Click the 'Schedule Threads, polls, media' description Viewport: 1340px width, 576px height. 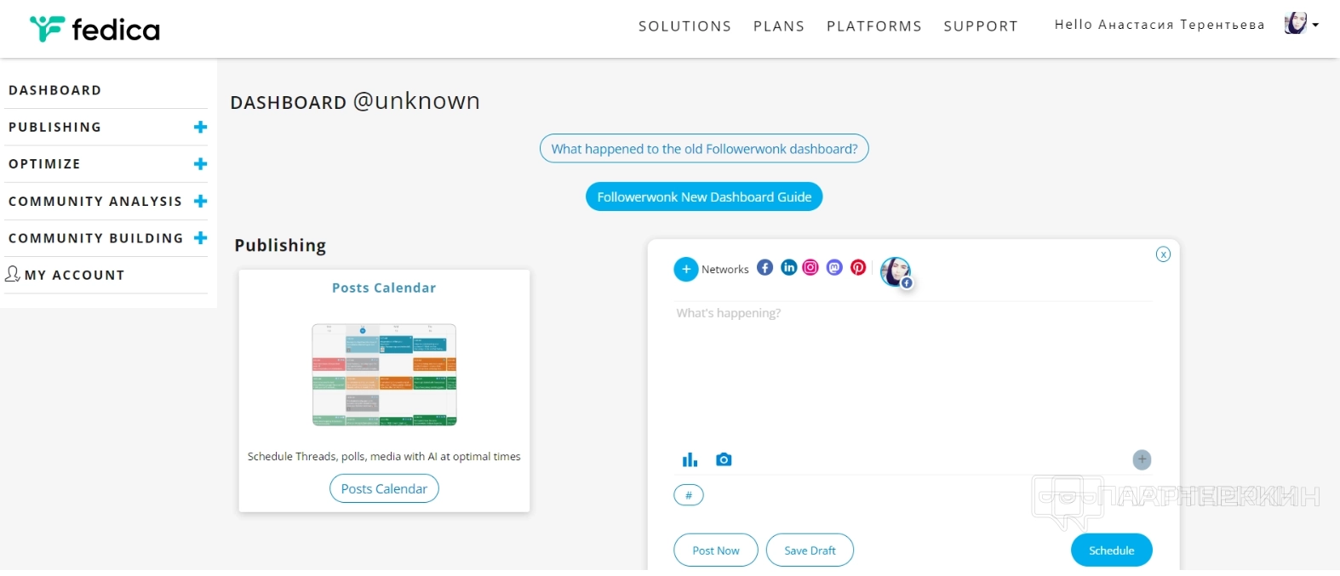click(x=384, y=457)
